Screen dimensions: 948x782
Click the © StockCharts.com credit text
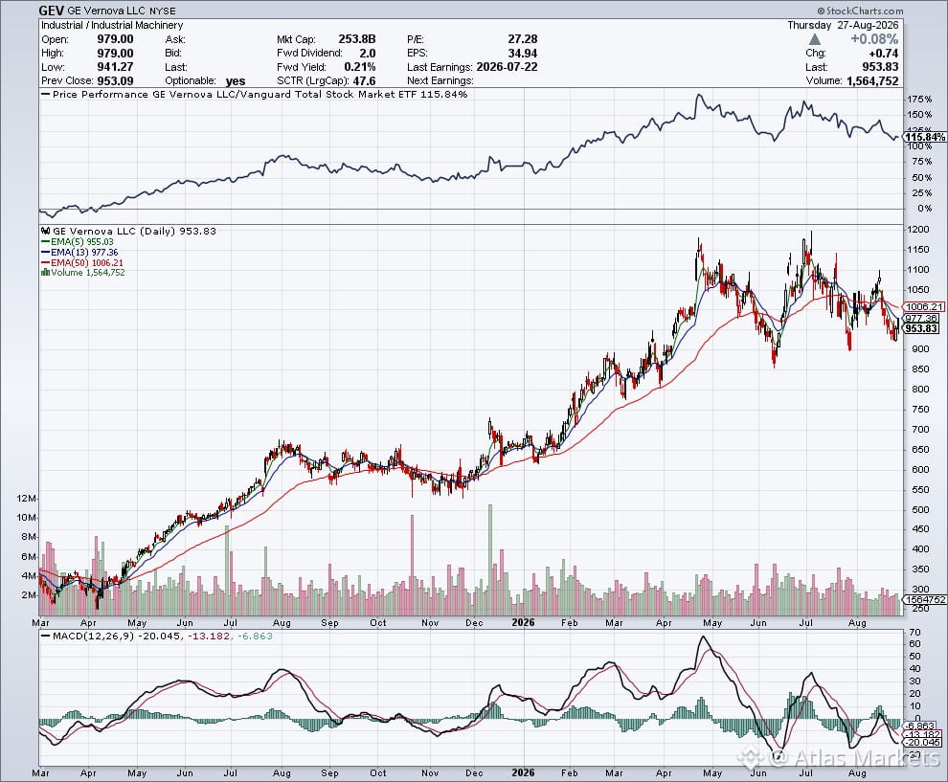pos(860,11)
